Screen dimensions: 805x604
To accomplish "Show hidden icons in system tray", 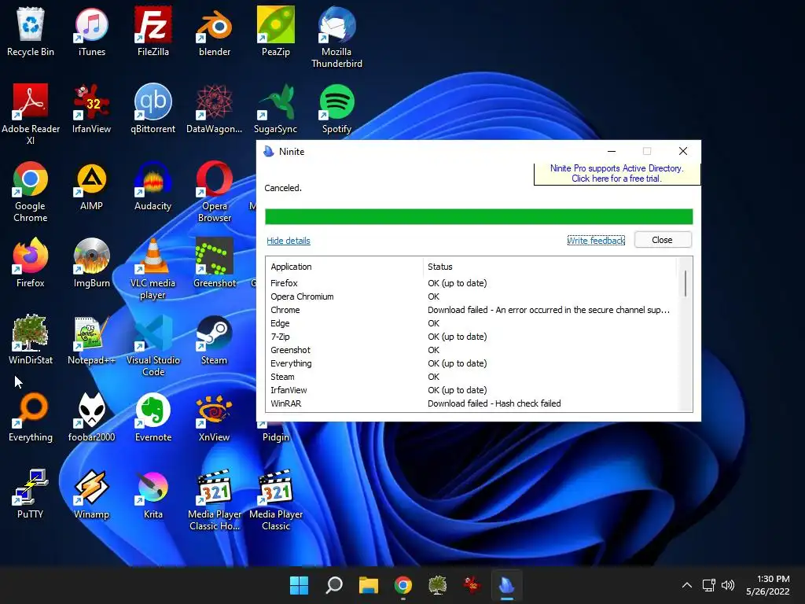I will coord(687,585).
